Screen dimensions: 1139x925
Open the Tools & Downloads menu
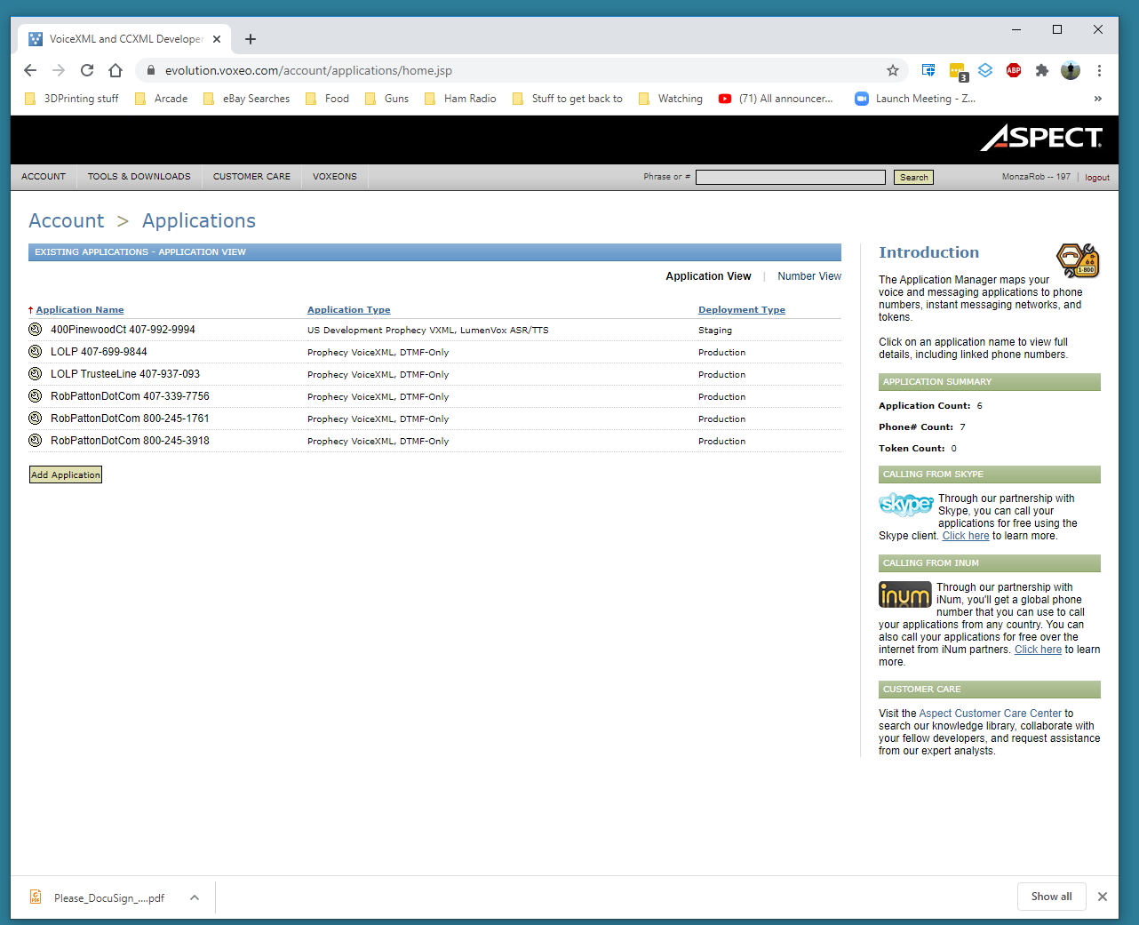click(139, 177)
